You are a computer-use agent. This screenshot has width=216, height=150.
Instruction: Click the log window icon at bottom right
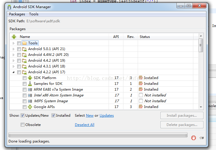click(x=201, y=138)
